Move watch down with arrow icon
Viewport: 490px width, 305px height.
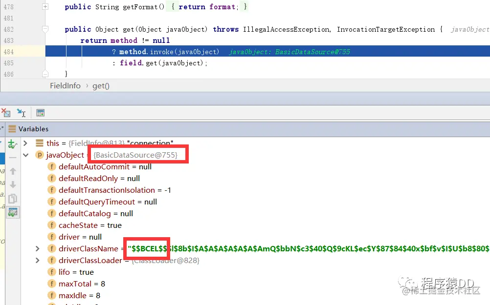(x=13, y=185)
